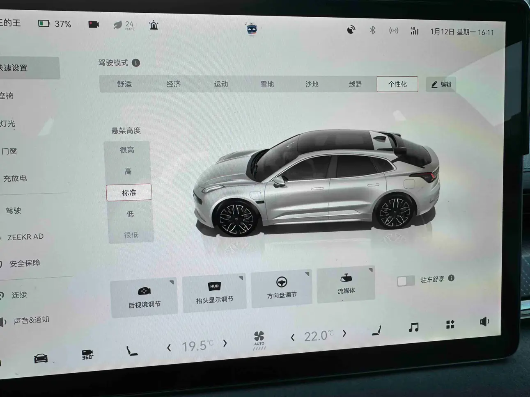Tap the car icon in bottom dock
The image size is (530, 397).
(40, 358)
